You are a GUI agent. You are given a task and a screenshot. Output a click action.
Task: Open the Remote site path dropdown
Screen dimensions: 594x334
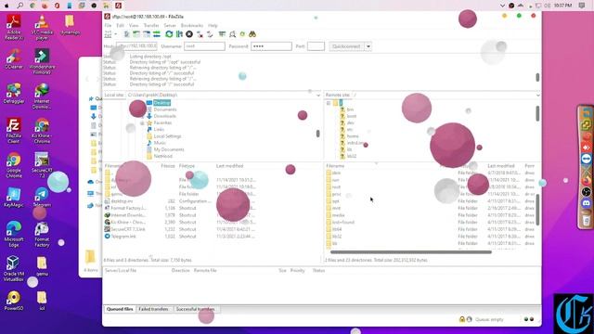pyautogui.click(x=538, y=95)
